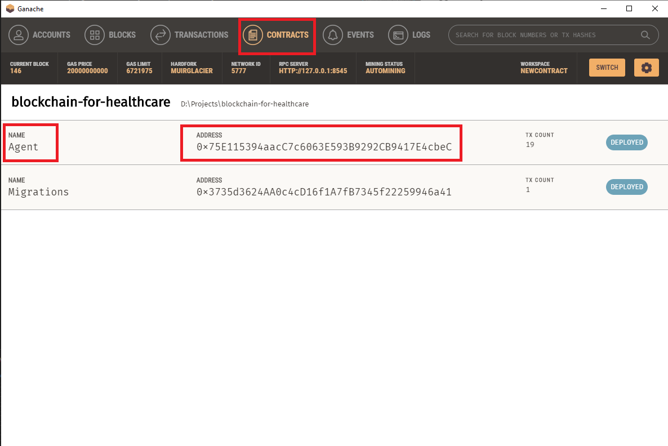Click the workspace name NEWCONTRACT

coord(544,71)
